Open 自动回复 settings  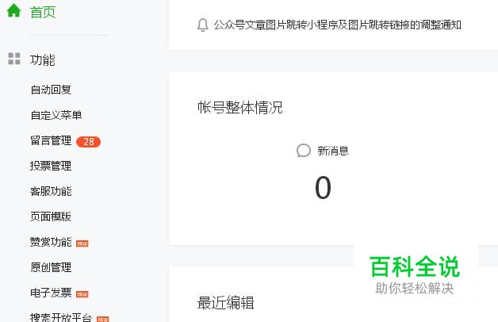pos(51,90)
